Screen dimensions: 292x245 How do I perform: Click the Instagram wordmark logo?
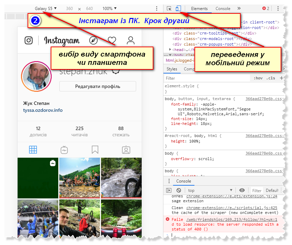pos(62,40)
